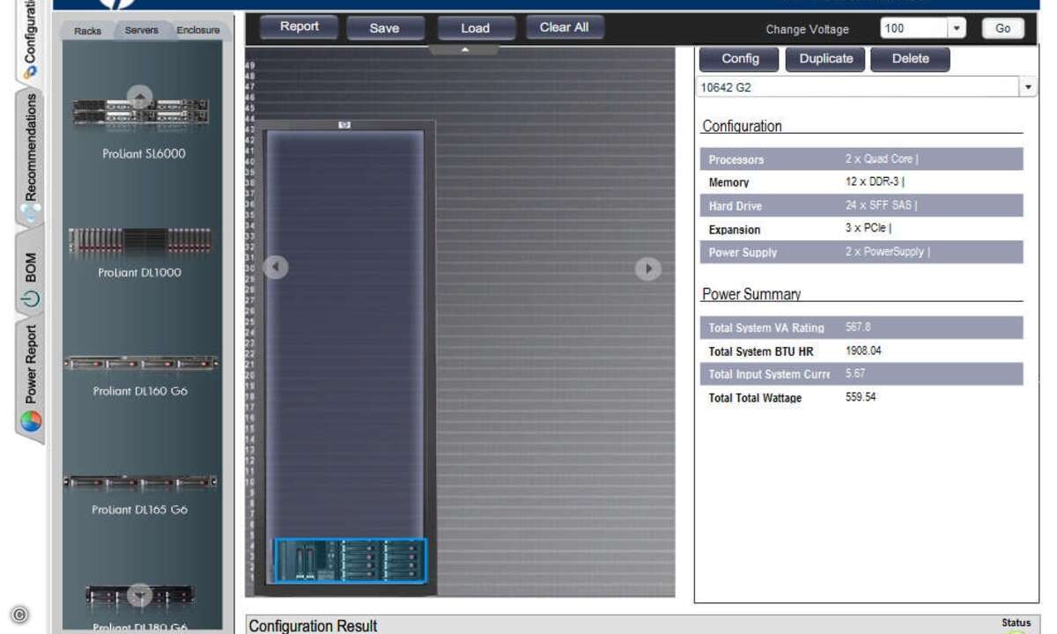1057x634 pixels.
Task: Click the wattage value 559.54
Action: click(861, 397)
